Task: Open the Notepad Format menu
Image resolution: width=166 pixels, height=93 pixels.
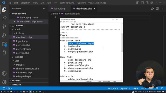Action: click(67, 22)
